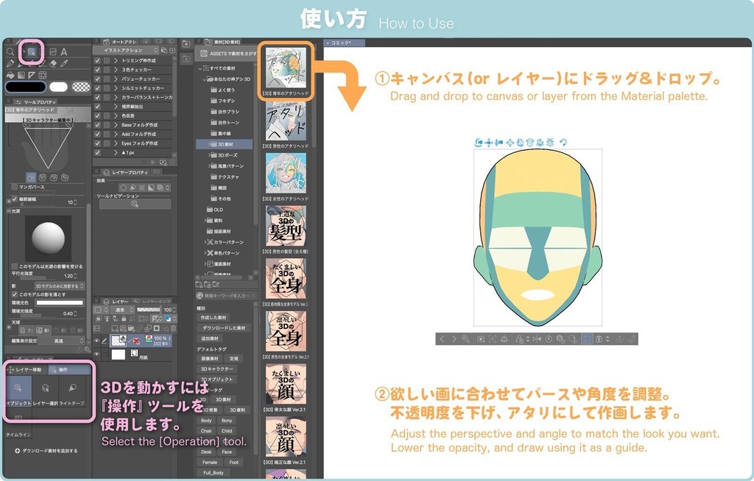Expand the 3Dポーズ folder
754x481 pixels.
pos(210,155)
